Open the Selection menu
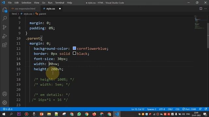This screenshot has height=117, width=209. pos(26,3)
